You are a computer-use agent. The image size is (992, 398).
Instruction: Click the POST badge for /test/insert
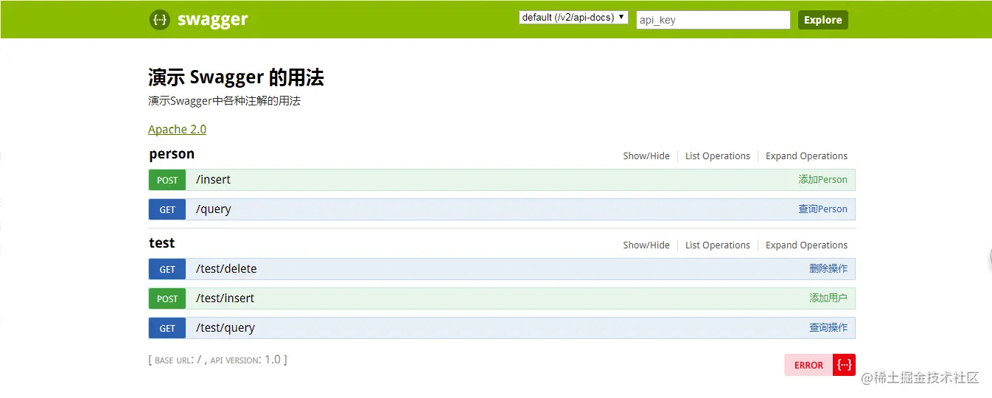click(x=167, y=298)
